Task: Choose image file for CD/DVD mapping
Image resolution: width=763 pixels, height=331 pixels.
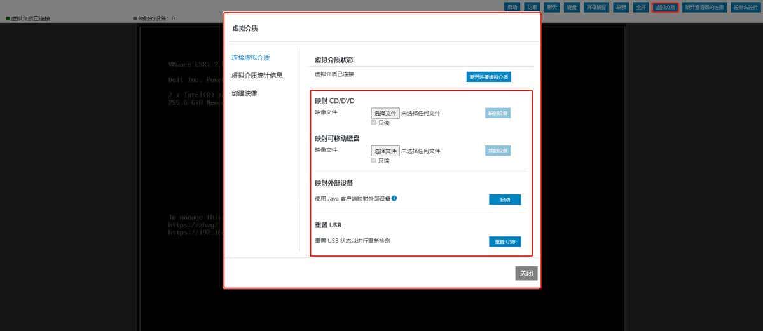Action: pyautogui.click(x=385, y=113)
